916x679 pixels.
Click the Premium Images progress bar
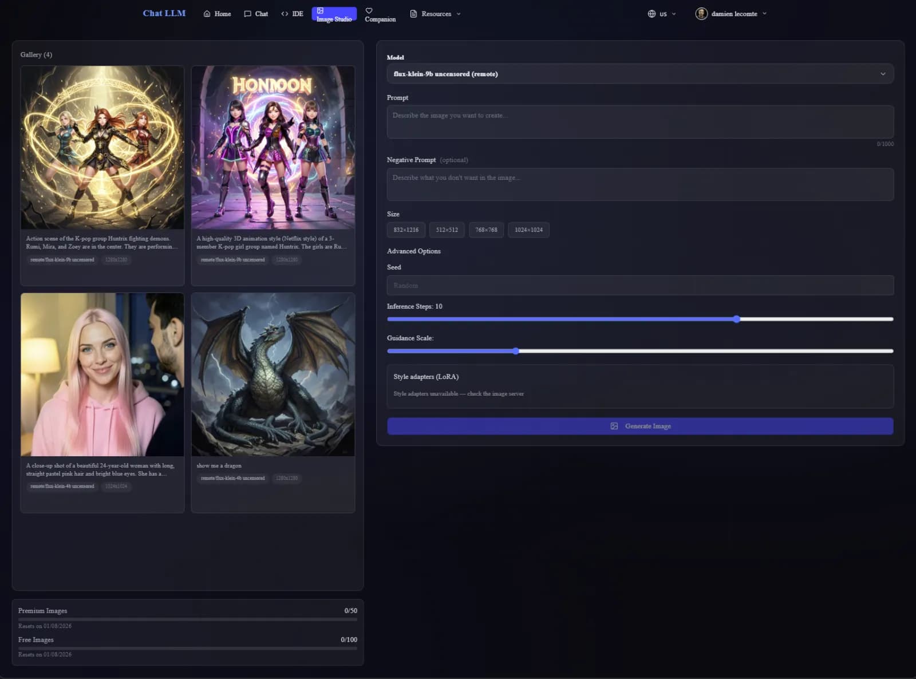tap(188, 619)
